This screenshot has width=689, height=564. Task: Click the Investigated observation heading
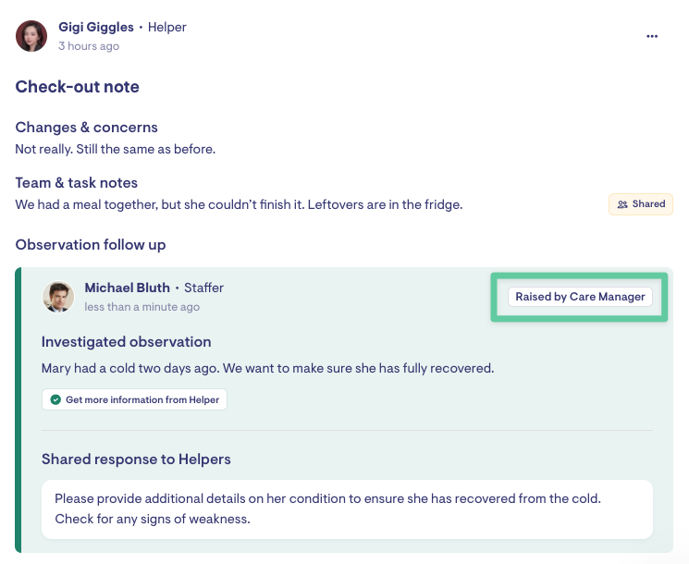click(x=126, y=342)
